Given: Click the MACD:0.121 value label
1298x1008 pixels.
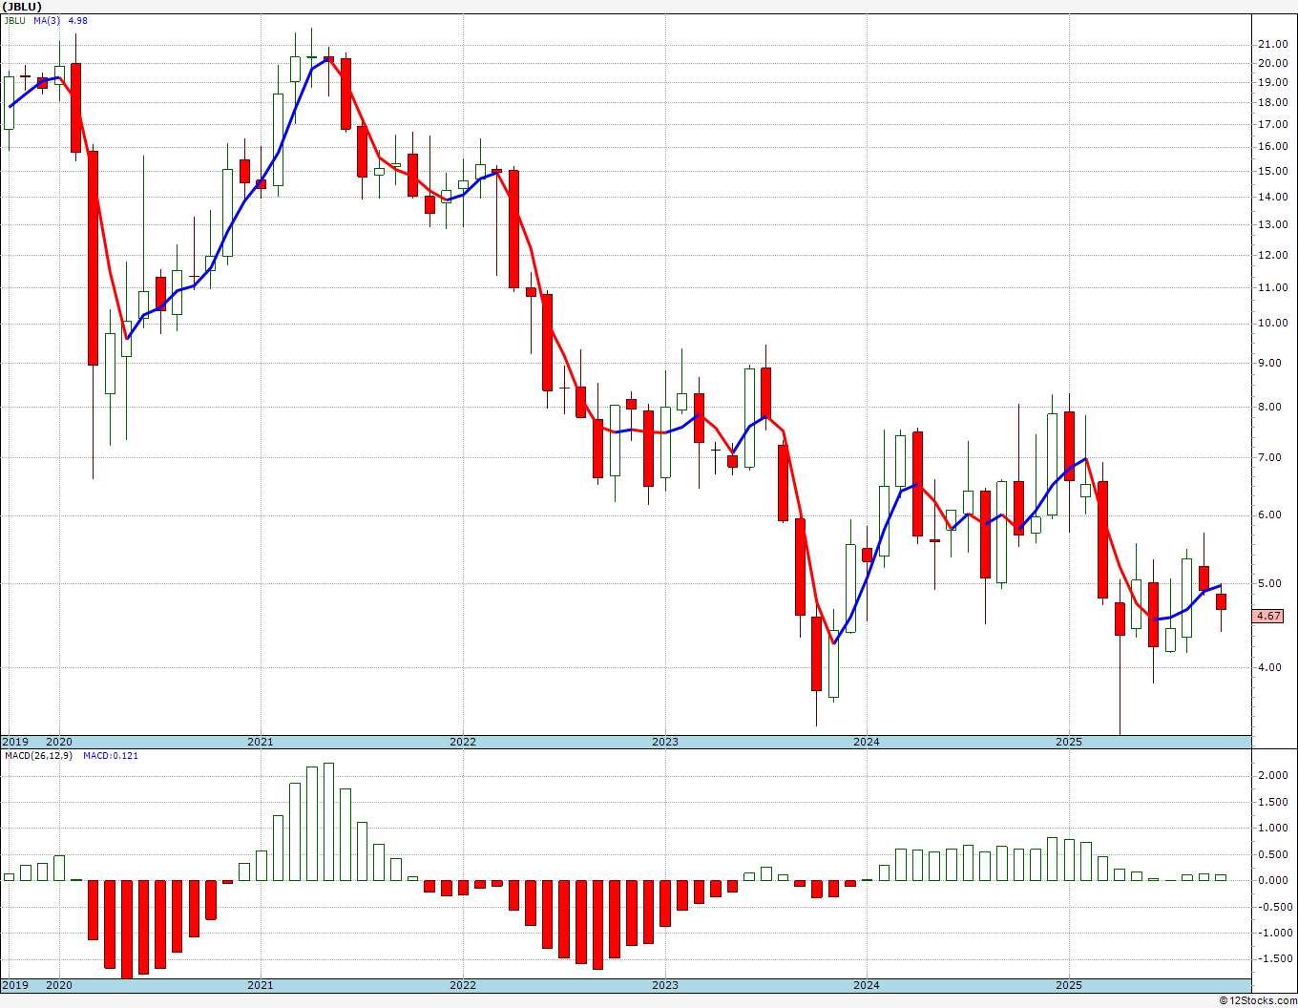Looking at the screenshot, I should [111, 756].
